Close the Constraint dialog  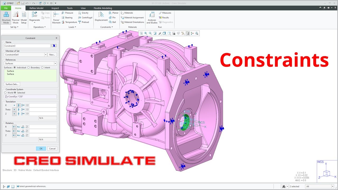click(56, 38)
